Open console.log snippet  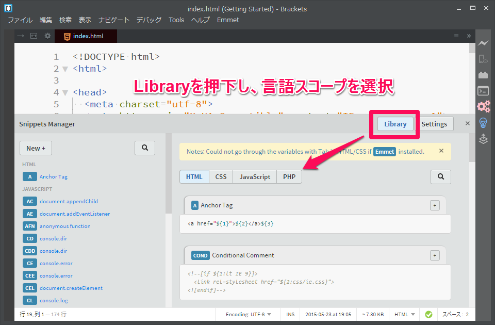click(54, 300)
